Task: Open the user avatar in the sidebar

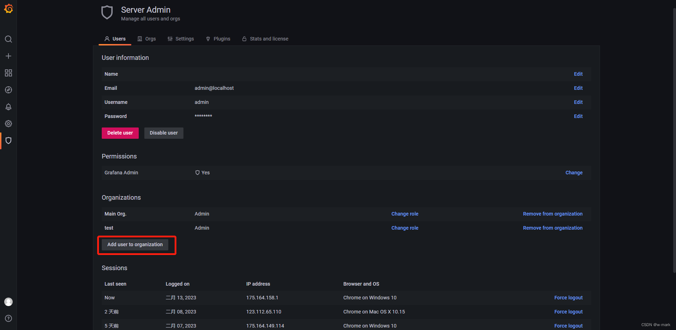Action: click(8, 302)
